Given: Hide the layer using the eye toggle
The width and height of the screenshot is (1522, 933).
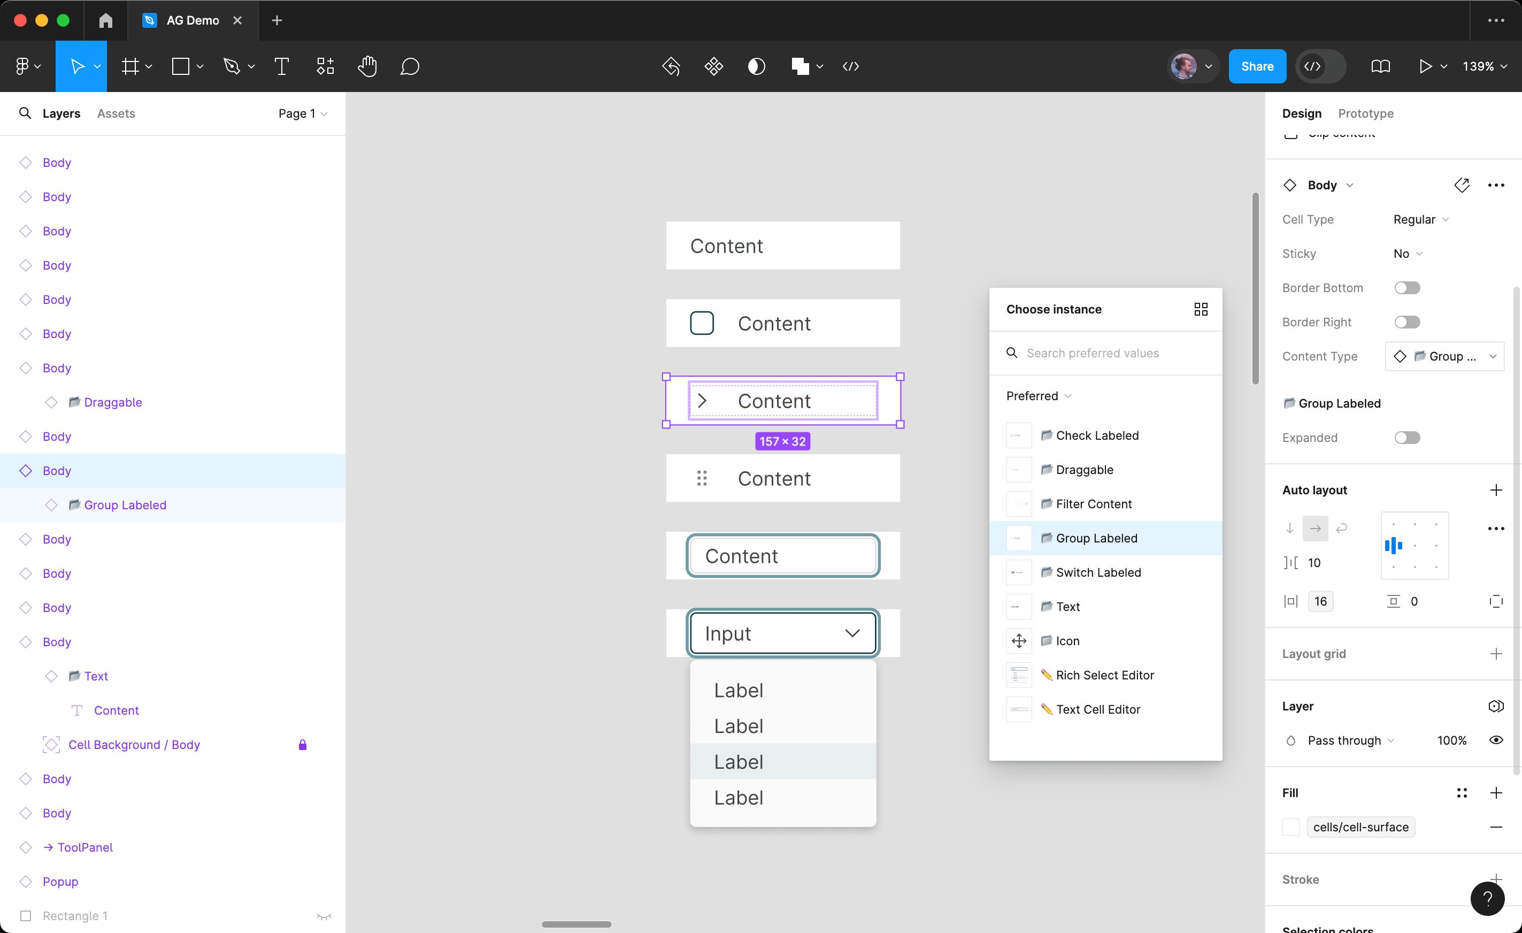Looking at the screenshot, I should [1497, 739].
